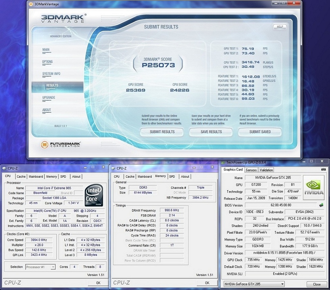Click the NVIDIA GeForce GTX 285 name field
This screenshot has width=330, height=290.
pos(273,178)
